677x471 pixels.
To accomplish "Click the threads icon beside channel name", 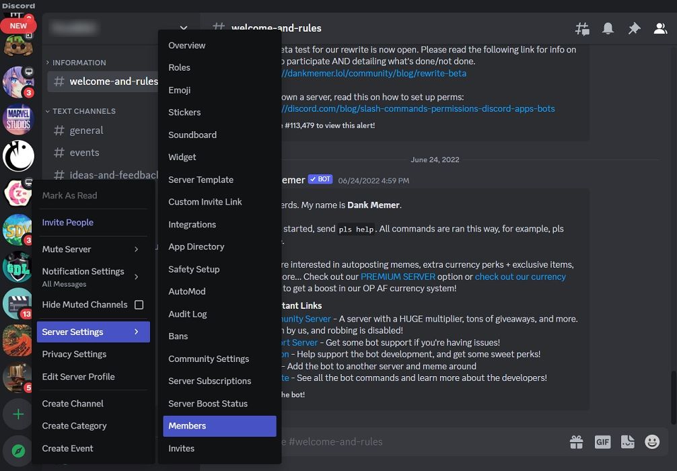I will tap(582, 28).
